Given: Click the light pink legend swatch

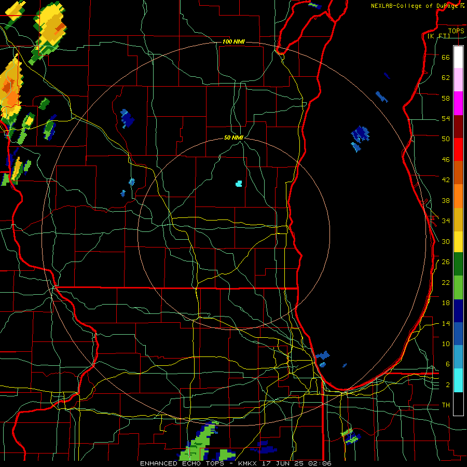Looking at the screenshot, I should [458, 80].
